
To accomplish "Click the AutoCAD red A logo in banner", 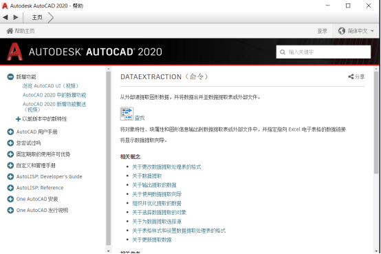I will 14,52.
